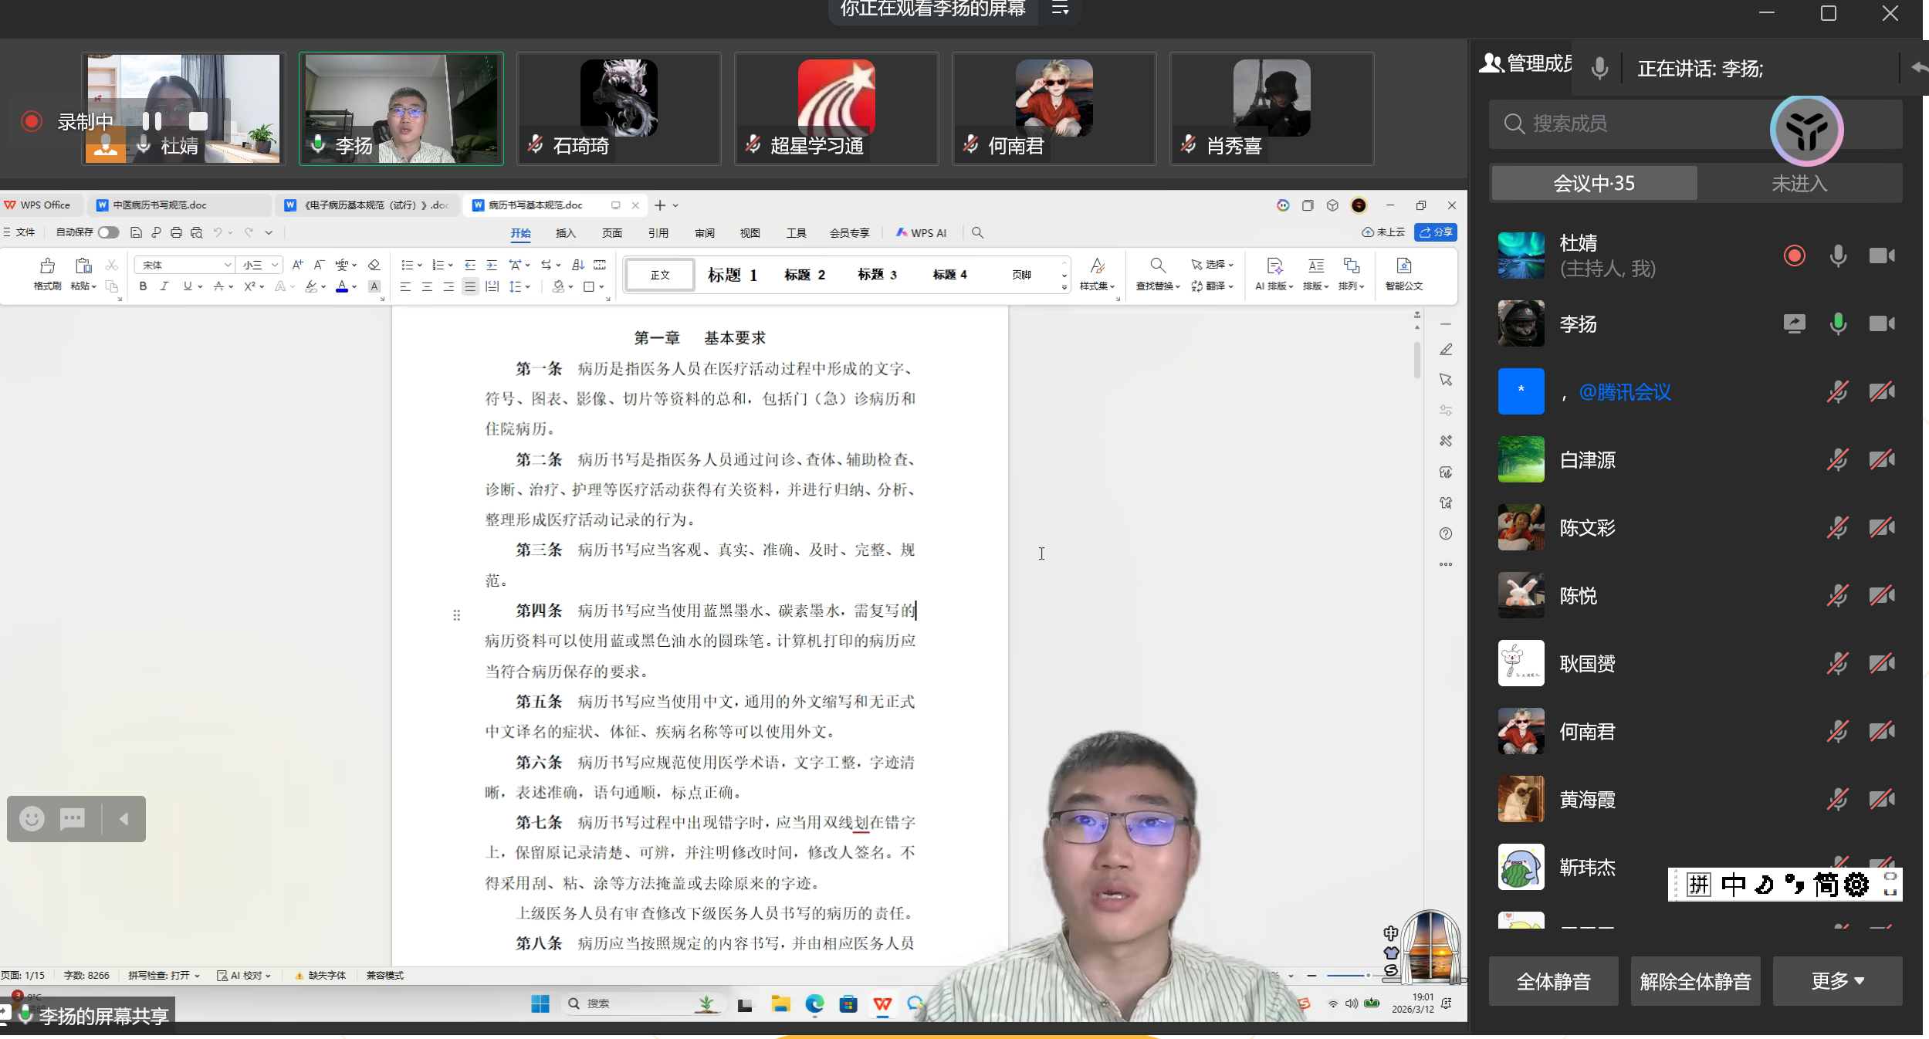This screenshot has height=1039, width=1929.
Task: Toggle 杜婧's microphone in member list
Action: [1838, 256]
